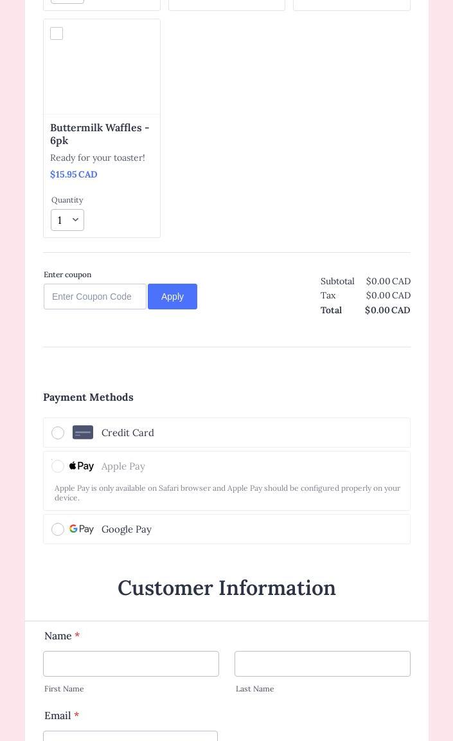Click the credit card icon

83,432
